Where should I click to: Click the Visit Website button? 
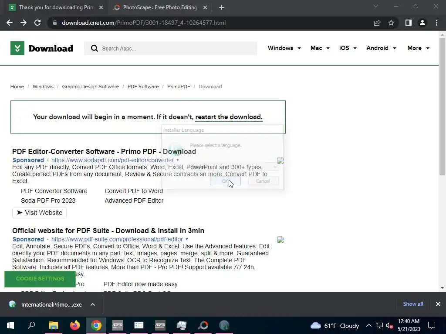click(39, 213)
